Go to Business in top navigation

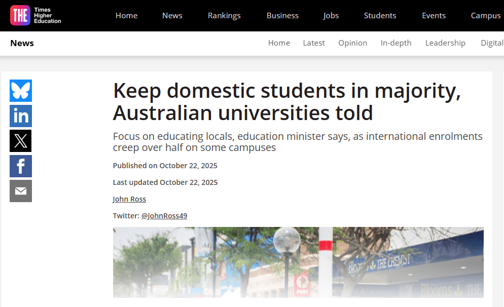pyautogui.click(x=282, y=15)
